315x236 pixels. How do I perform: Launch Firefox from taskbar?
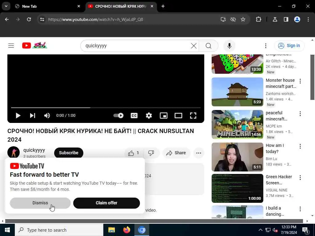point(126,230)
